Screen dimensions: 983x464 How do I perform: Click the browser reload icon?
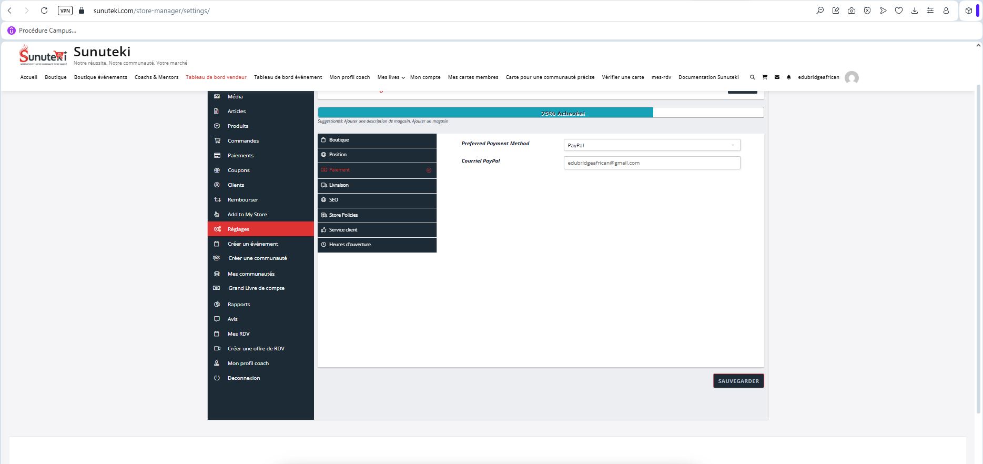click(44, 11)
